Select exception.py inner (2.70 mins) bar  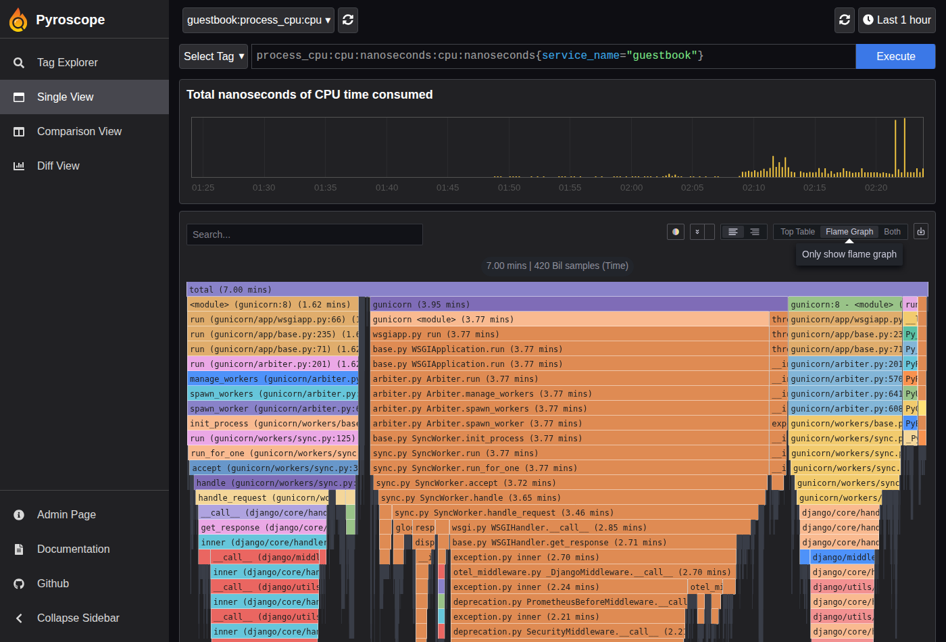tap(593, 558)
